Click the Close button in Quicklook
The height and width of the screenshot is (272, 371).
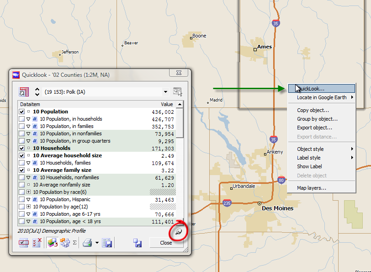[166, 243]
